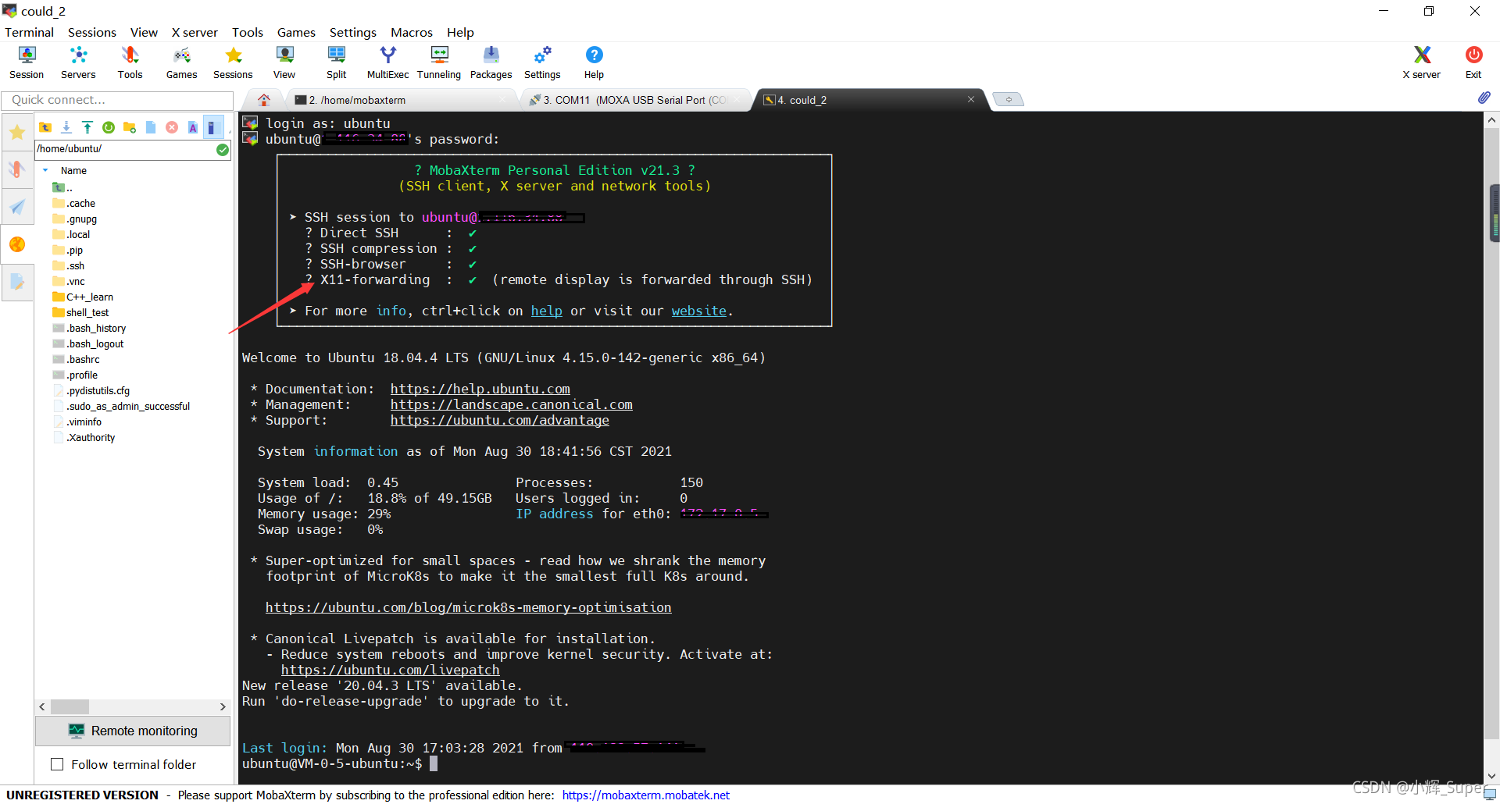This screenshot has width=1500, height=804.
Task: Toggle the SFTP panel layout icon
Action: 212,127
